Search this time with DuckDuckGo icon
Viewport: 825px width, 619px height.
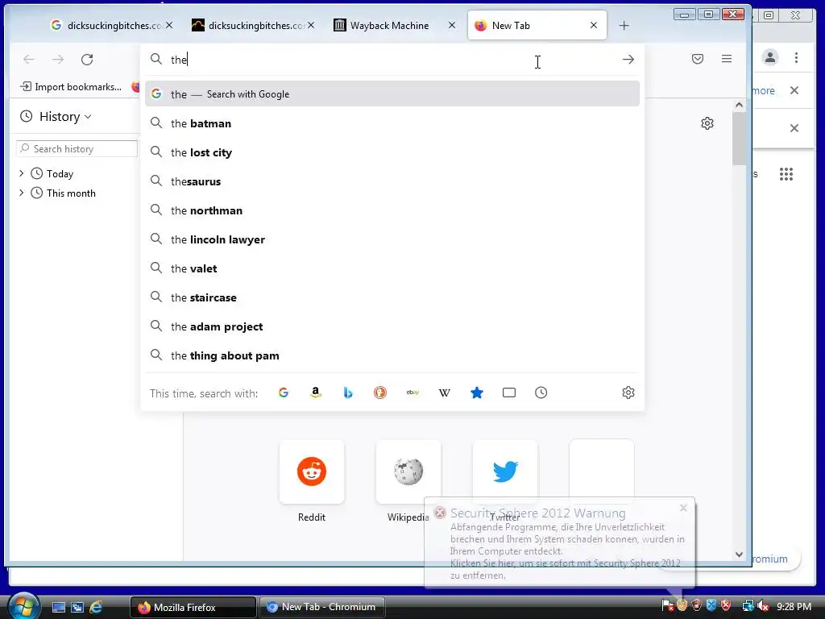(x=380, y=393)
